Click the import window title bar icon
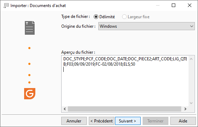Screen dimensions: 198x127 (x=6, y=6)
